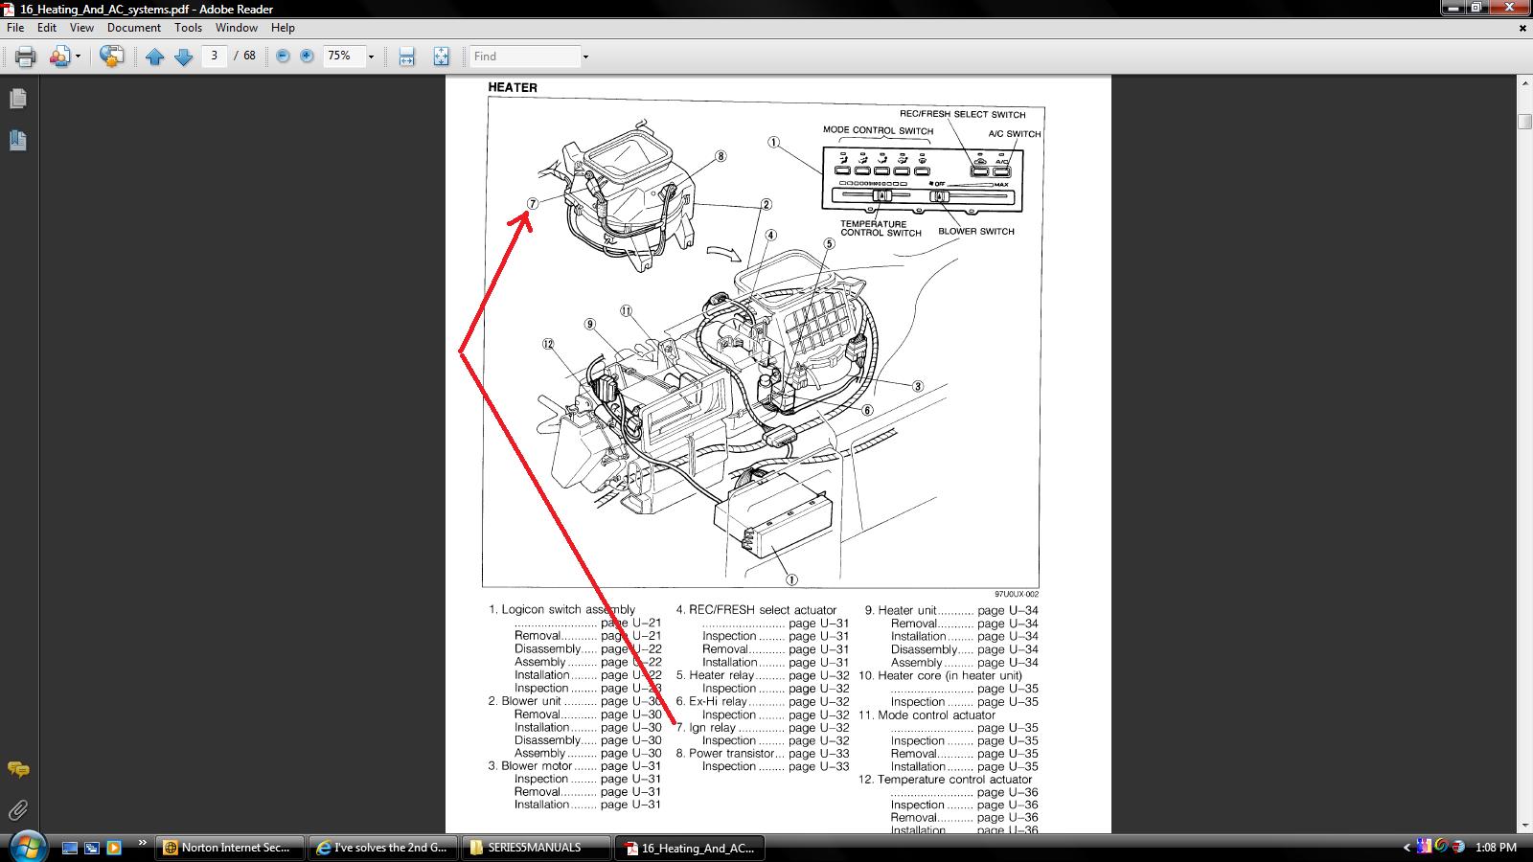This screenshot has width=1533, height=862.
Task: Show the Bookmarks panel in the sidebar
Action: (17, 141)
